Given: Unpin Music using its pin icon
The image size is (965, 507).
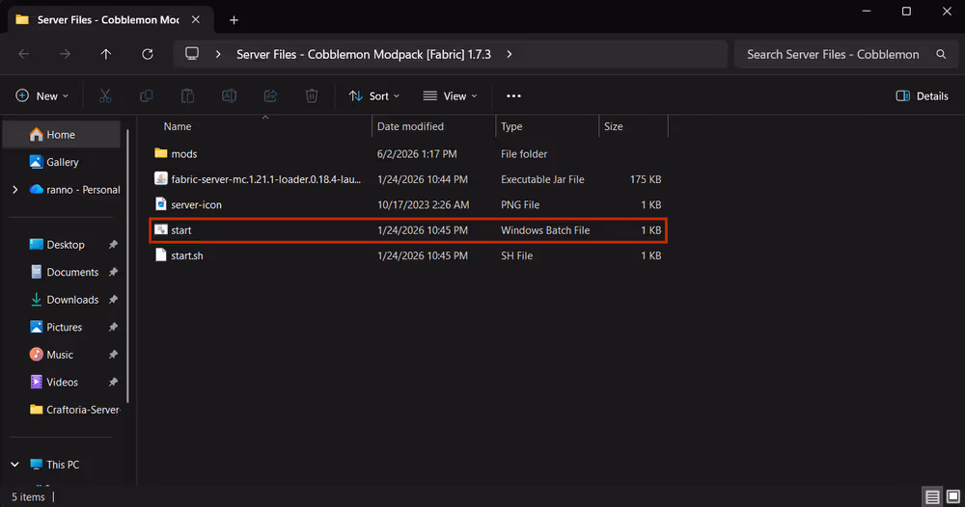Looking at the screenshot, I should click(x=113, y=355).
